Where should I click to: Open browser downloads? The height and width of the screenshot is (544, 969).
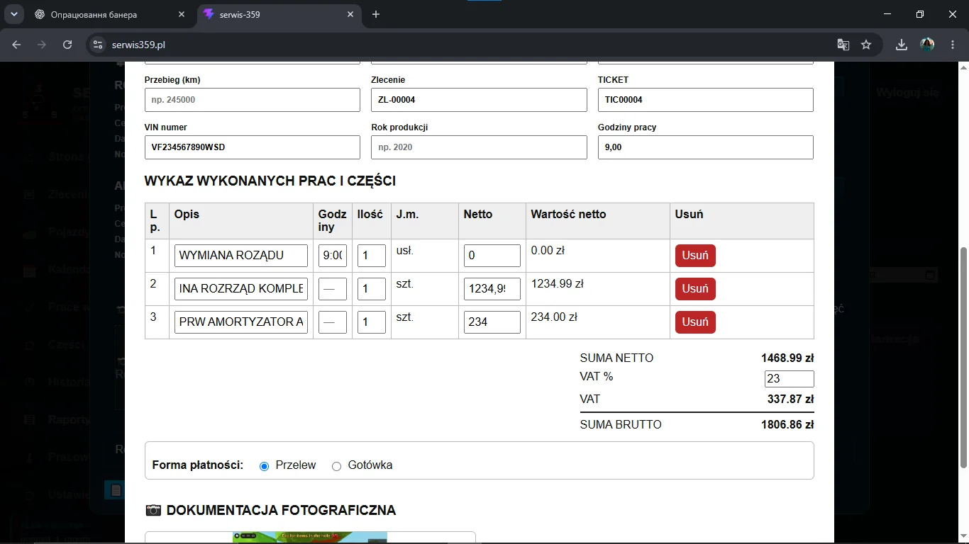(902, 45)
